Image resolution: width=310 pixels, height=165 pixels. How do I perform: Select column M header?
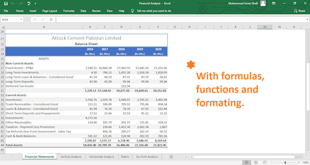tap(265, 27)
